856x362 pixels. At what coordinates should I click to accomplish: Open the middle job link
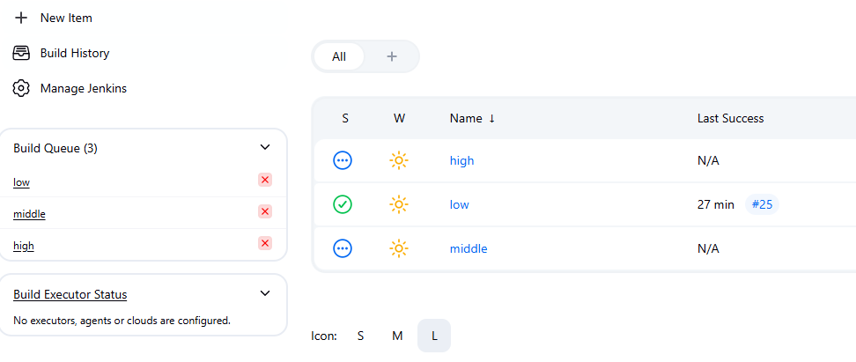coord(469,248)
